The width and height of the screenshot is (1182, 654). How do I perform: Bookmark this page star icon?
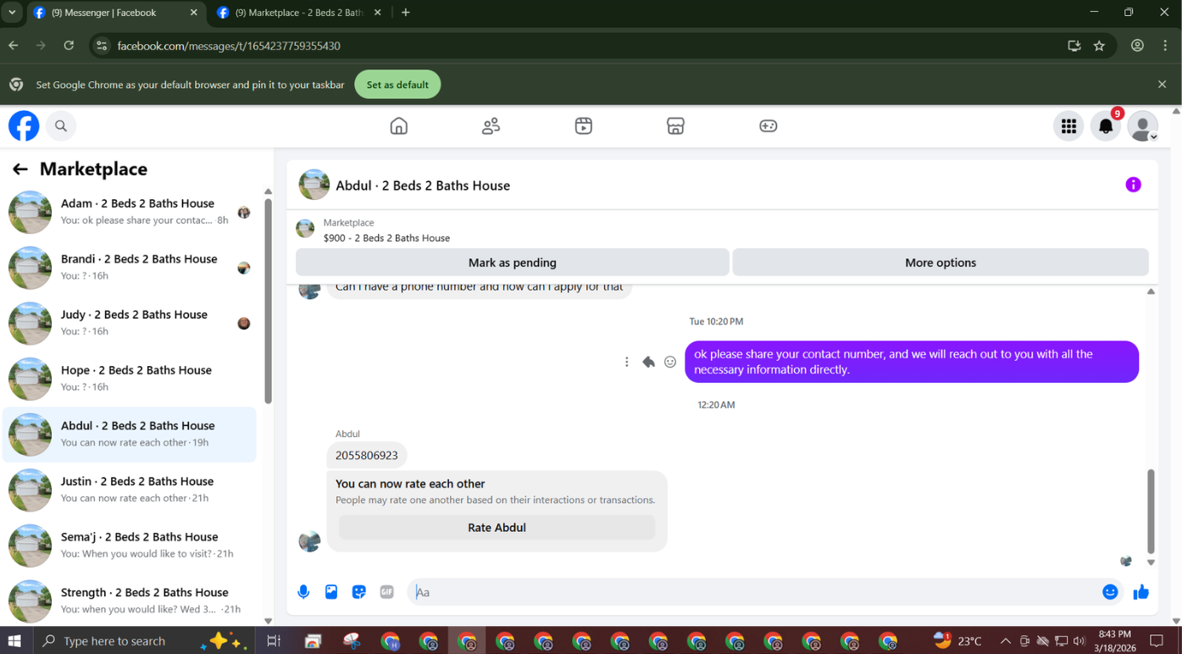(1100, 46)
